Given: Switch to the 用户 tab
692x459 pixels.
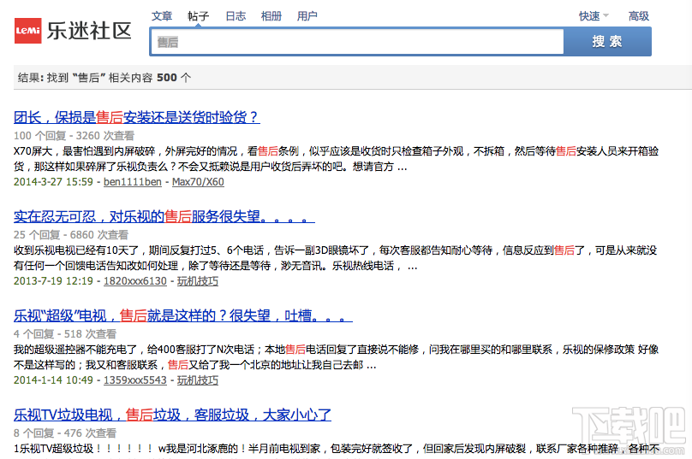Looking at the screenshot, I should [307, 16].
